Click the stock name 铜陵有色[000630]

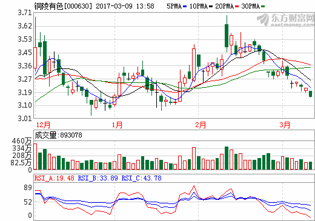pyautogui.click(x=63, y=6)
